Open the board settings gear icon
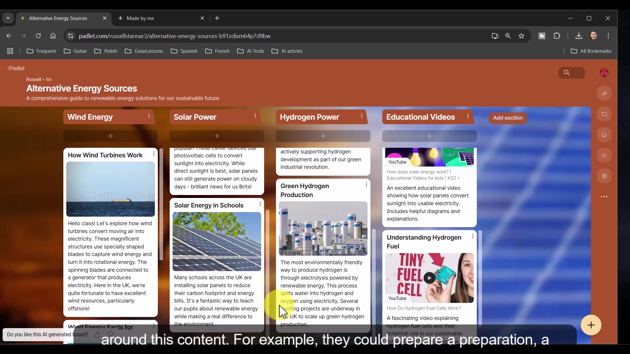 tap(604, 176)
